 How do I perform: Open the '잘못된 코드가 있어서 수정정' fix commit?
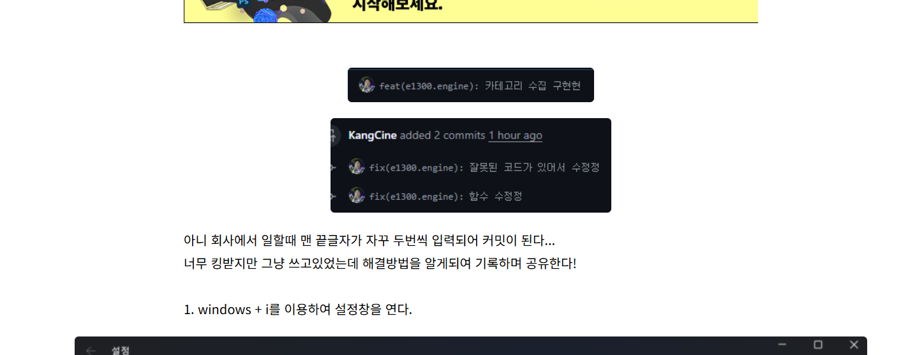[x=484, y=167]
